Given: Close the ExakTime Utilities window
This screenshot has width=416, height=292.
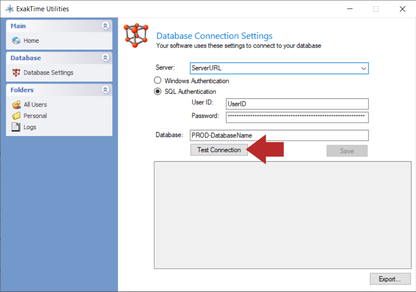Looking at the screenshot, I should pos(402,9).
